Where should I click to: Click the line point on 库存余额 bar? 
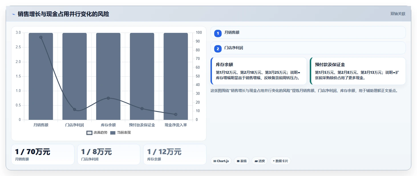tap(108, 98)
